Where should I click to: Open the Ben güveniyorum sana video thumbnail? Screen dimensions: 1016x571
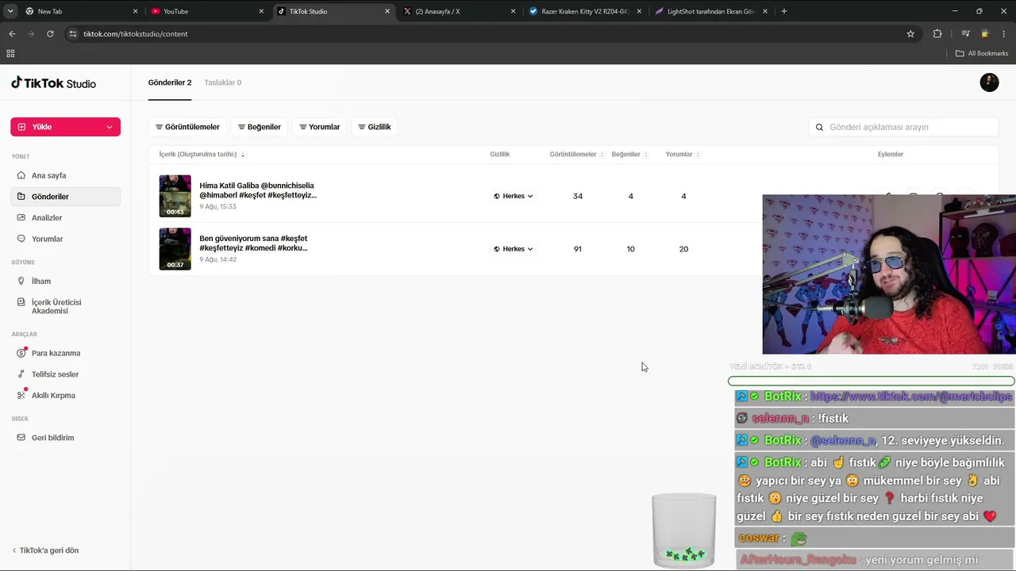coord(175,249)
